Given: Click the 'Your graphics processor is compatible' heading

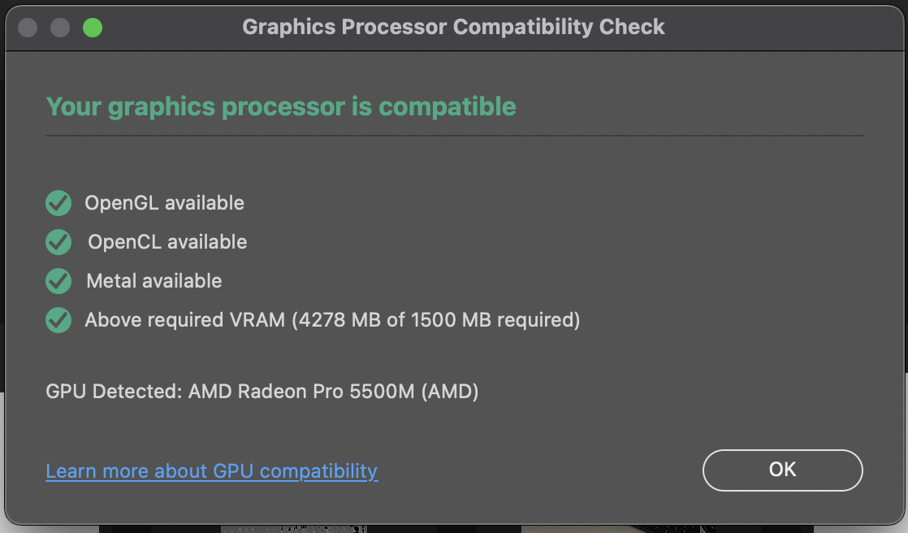Looking at the screenshot, I should coord(281,106).
